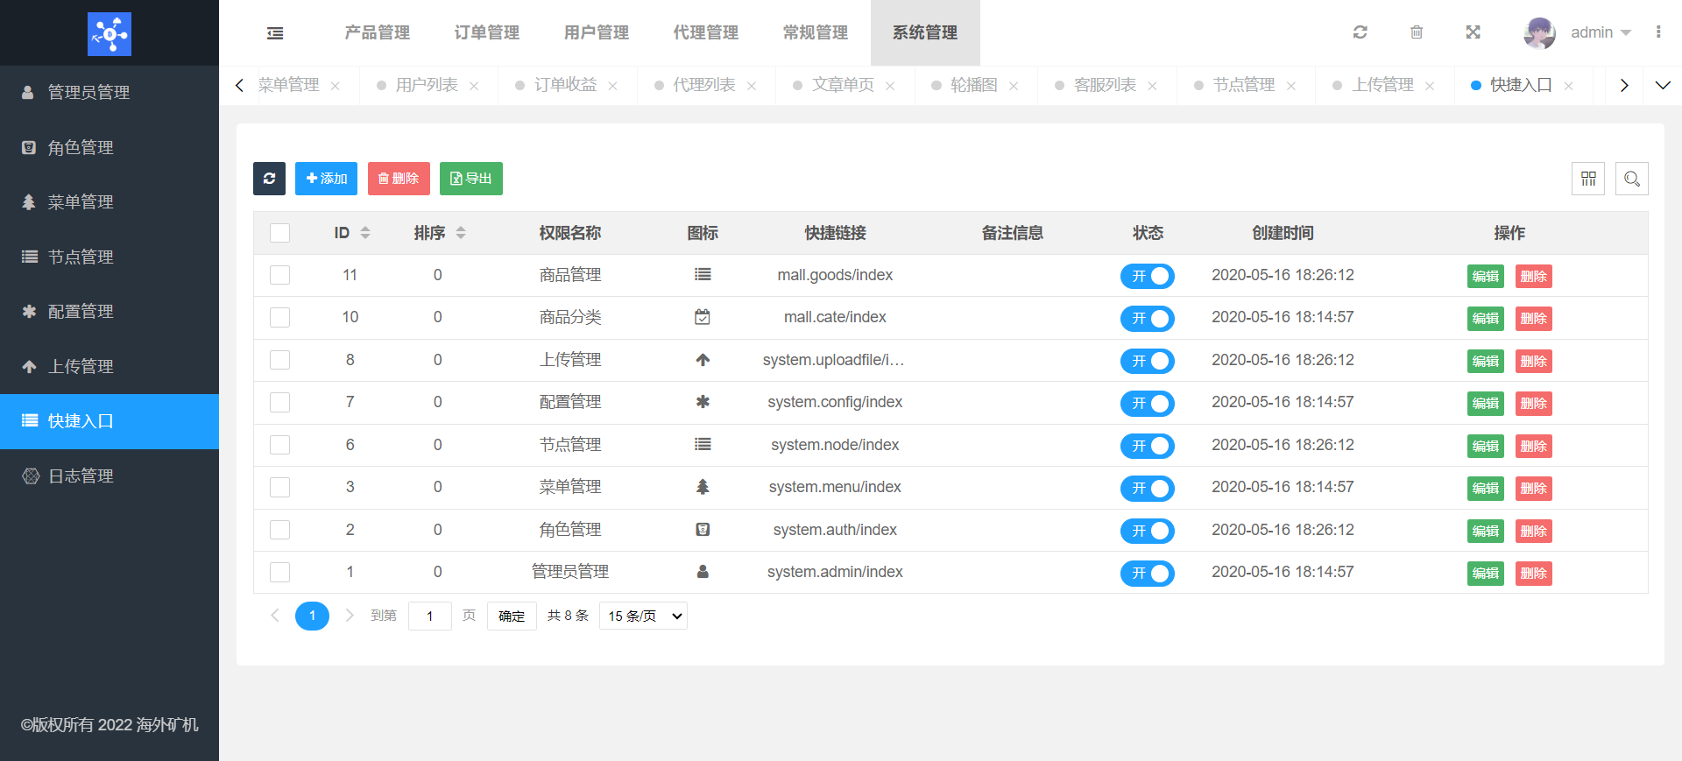Toggle status switch for 菜单管理 row
The height and width of the screenshot is (761, 1682).
pos(1148,488)
